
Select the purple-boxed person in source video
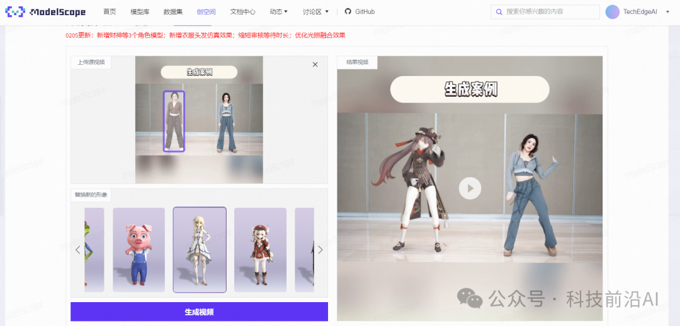174,121
